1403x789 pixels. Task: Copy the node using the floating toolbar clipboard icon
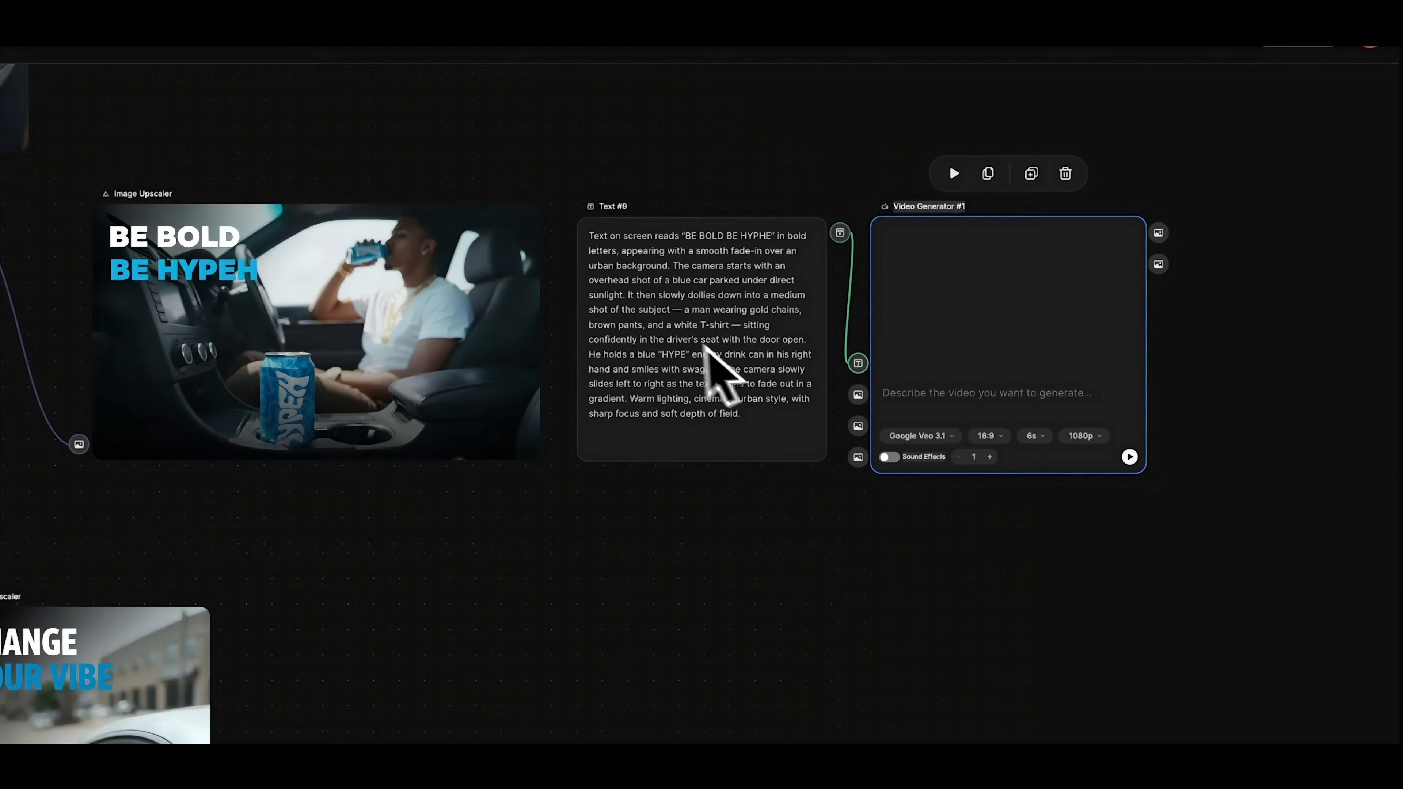pos(988,174)
